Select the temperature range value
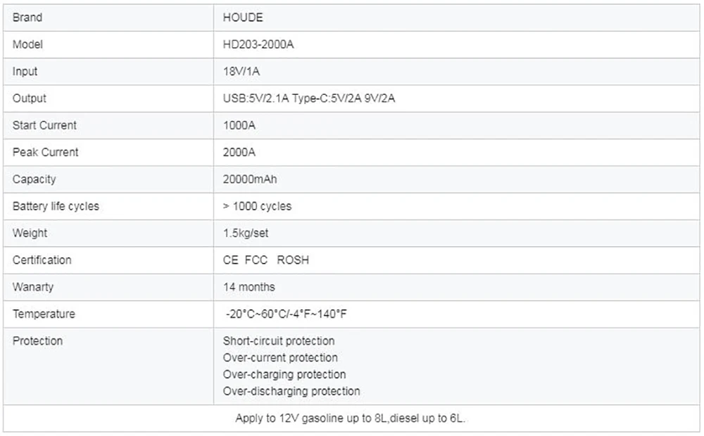This screenshot has height=436, width=704. point(286,314)
